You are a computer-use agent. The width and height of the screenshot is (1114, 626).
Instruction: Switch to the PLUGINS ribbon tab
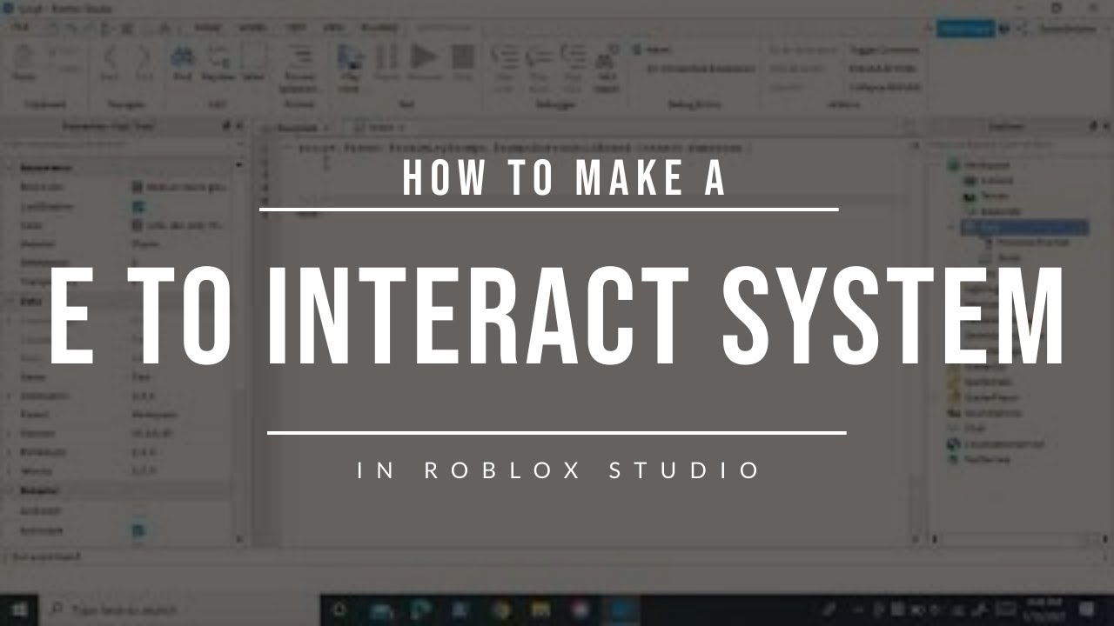(379, 28)
